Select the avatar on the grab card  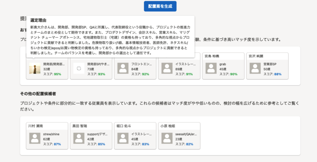[x=211, y=68]
